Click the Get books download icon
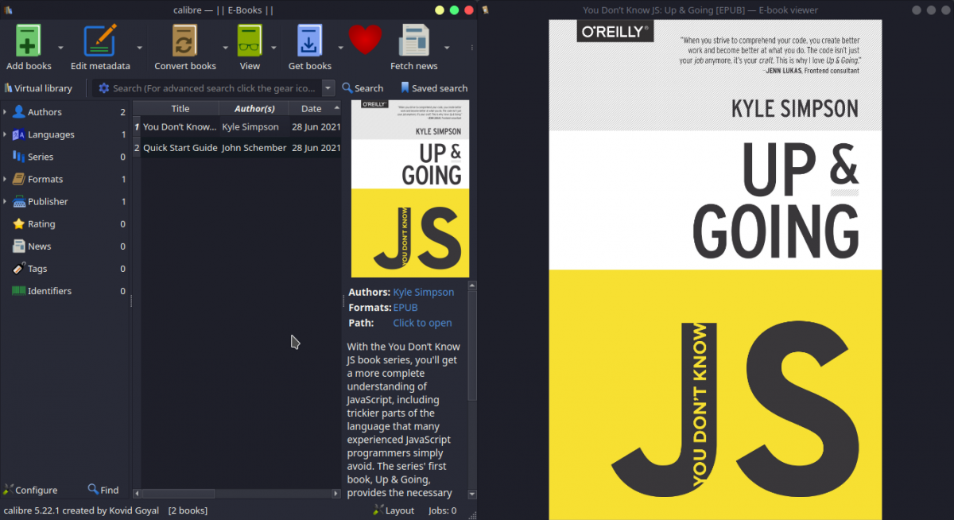This screenshot has height=520, width=954. coord(309,41)
